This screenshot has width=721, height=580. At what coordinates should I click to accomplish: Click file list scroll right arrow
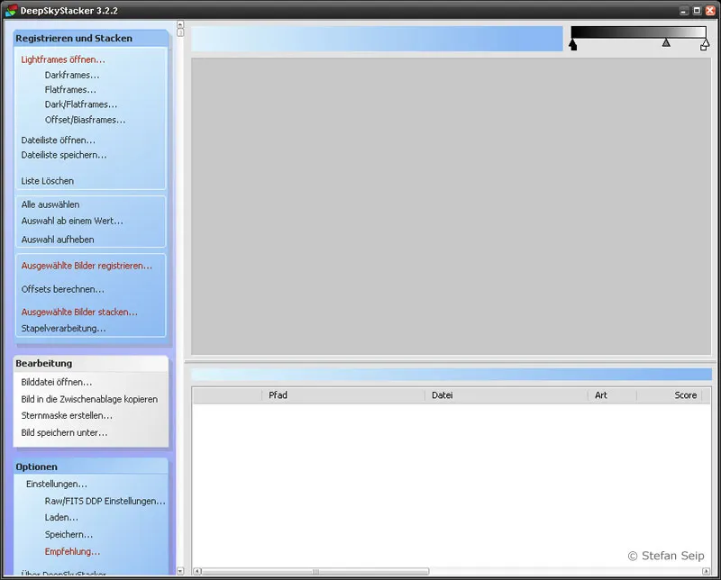click(x=706, y=572)
